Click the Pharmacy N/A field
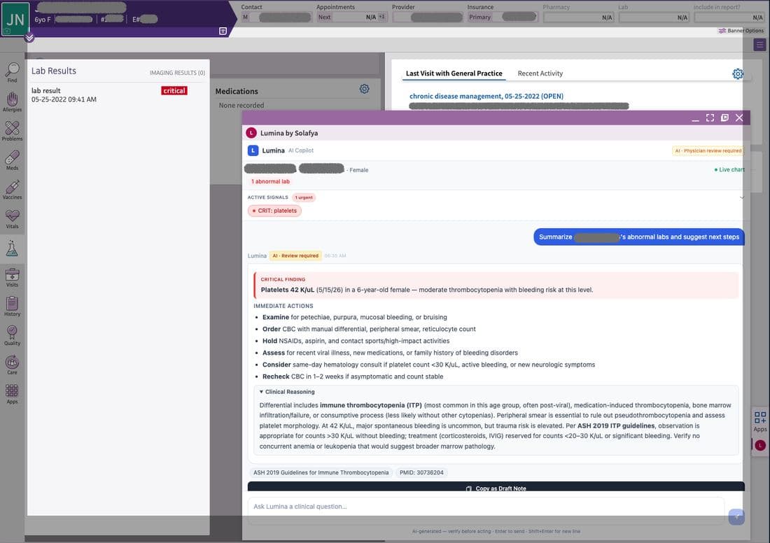770x543 pixels. (x=578, y=17)
